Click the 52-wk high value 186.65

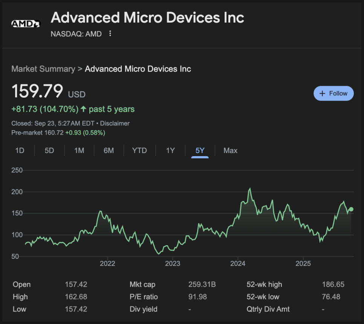tap(333, 284)
